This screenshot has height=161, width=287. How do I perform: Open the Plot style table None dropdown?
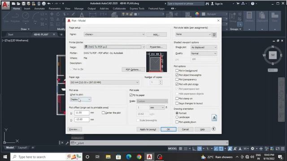point(193,34)
